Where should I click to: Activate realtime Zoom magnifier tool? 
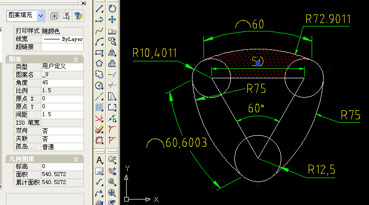pyautogui.click(x=112, y=160)
